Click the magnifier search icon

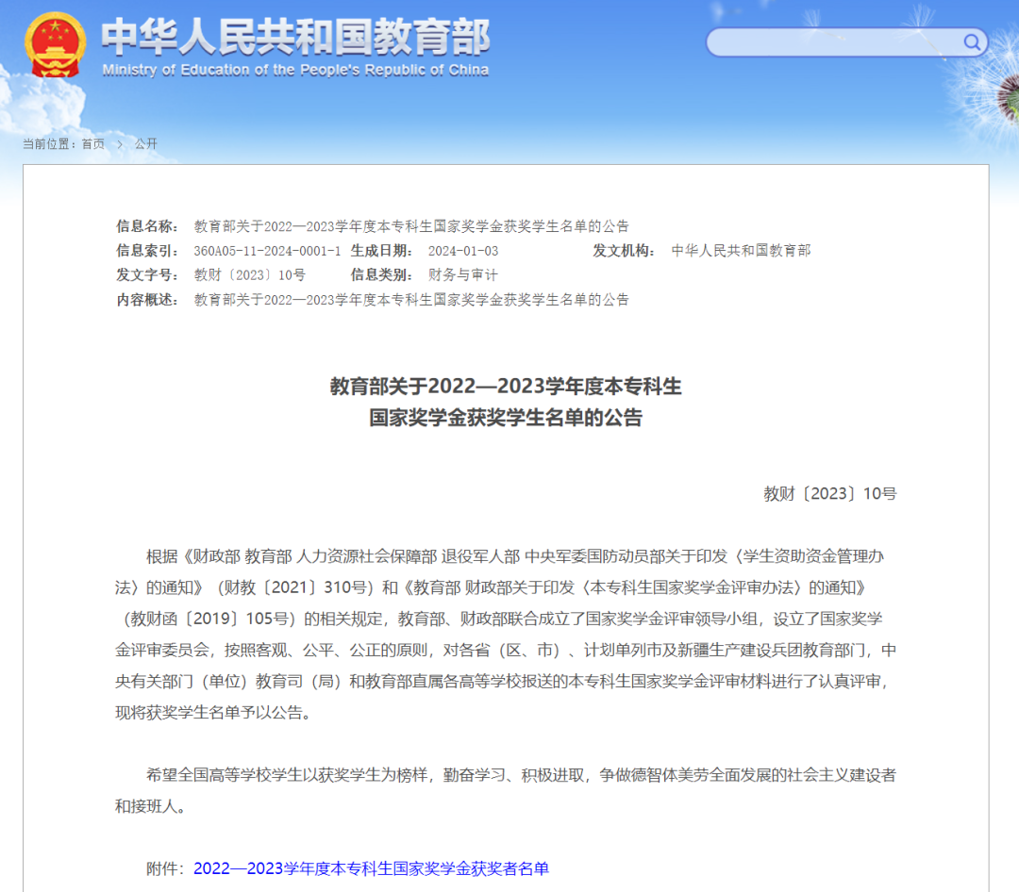pos(971,42)
